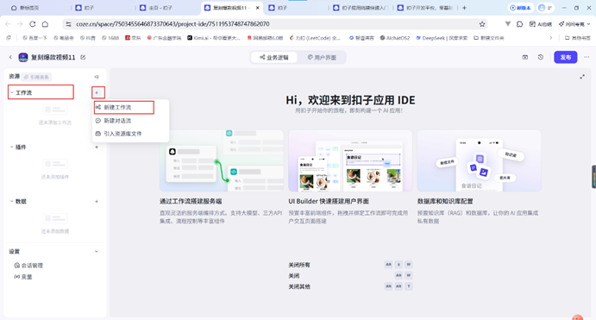This screenshot has width=596, height=320.
Task: Open the workflow server-side card thumbnail
Action: [x=221, y=160]
